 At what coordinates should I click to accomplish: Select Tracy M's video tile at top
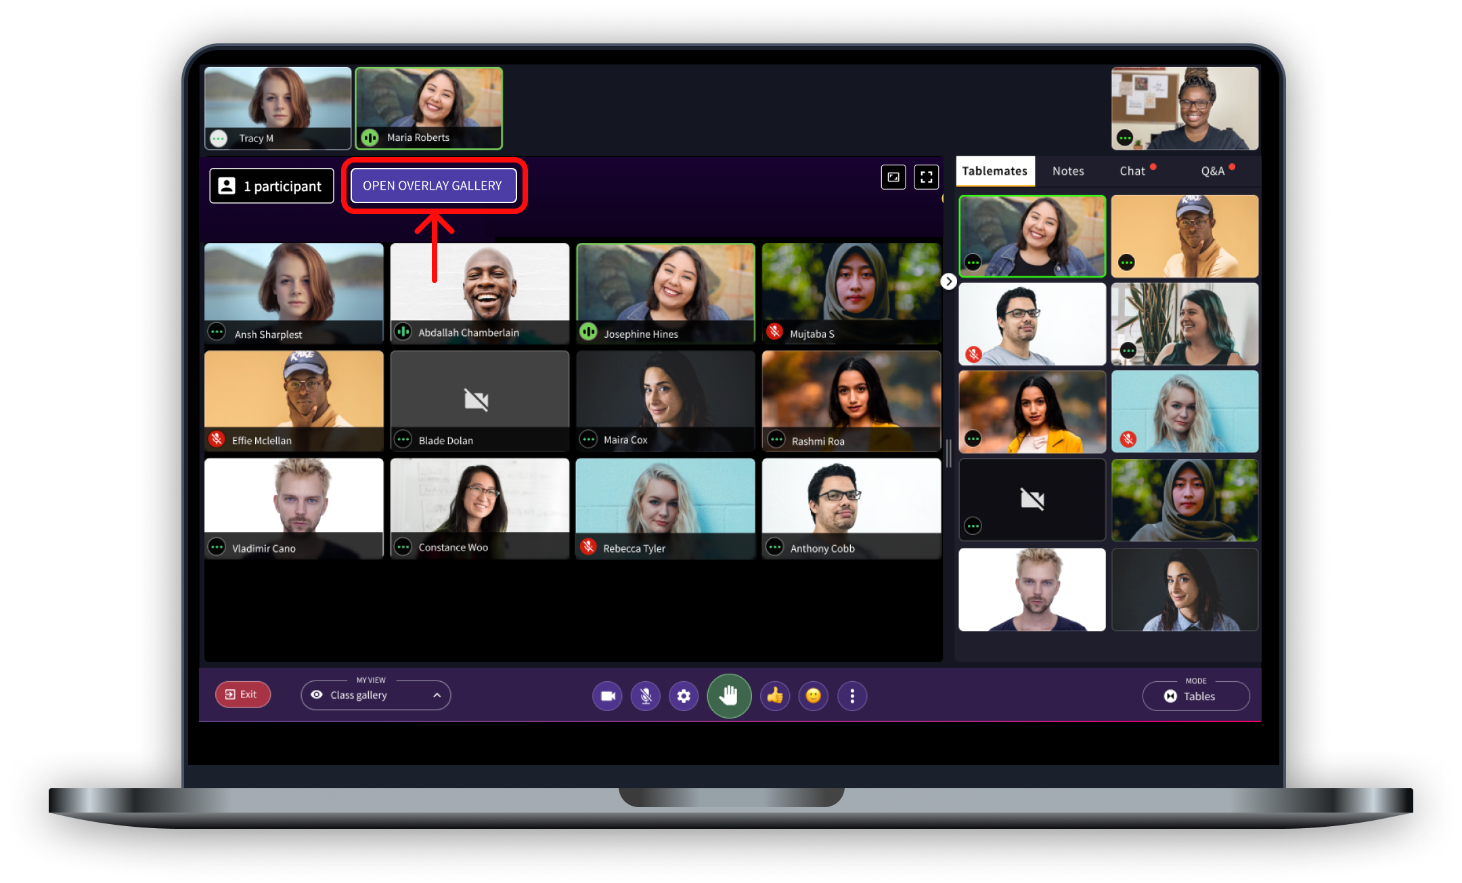tap(278, 108)
